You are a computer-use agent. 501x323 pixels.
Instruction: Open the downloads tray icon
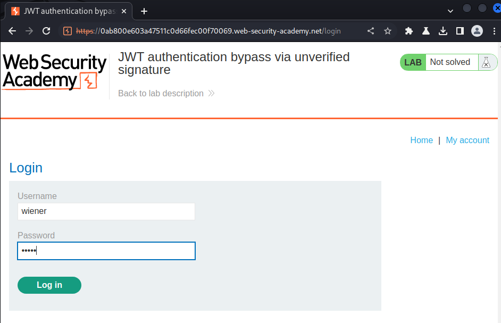[443, 31]
